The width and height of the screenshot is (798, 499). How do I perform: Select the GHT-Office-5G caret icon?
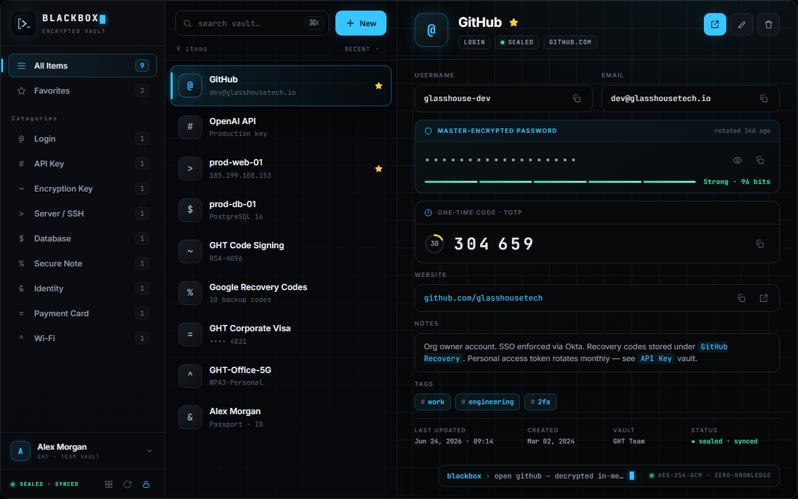(x=190, y=376)
